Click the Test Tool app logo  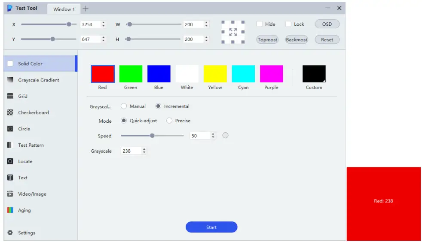pos(10,8)
